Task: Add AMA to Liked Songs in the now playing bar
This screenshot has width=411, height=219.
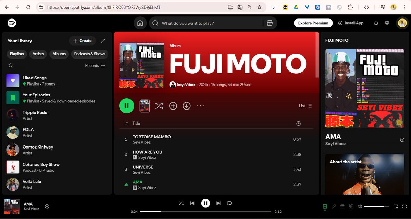Action: point(47,206)
